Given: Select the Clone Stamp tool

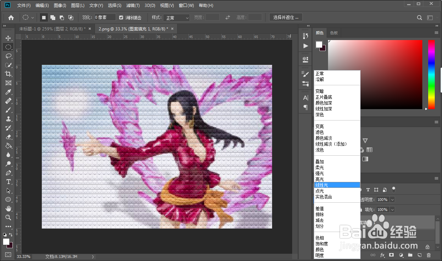Looking at the screenshot, I should click(8, 119).
